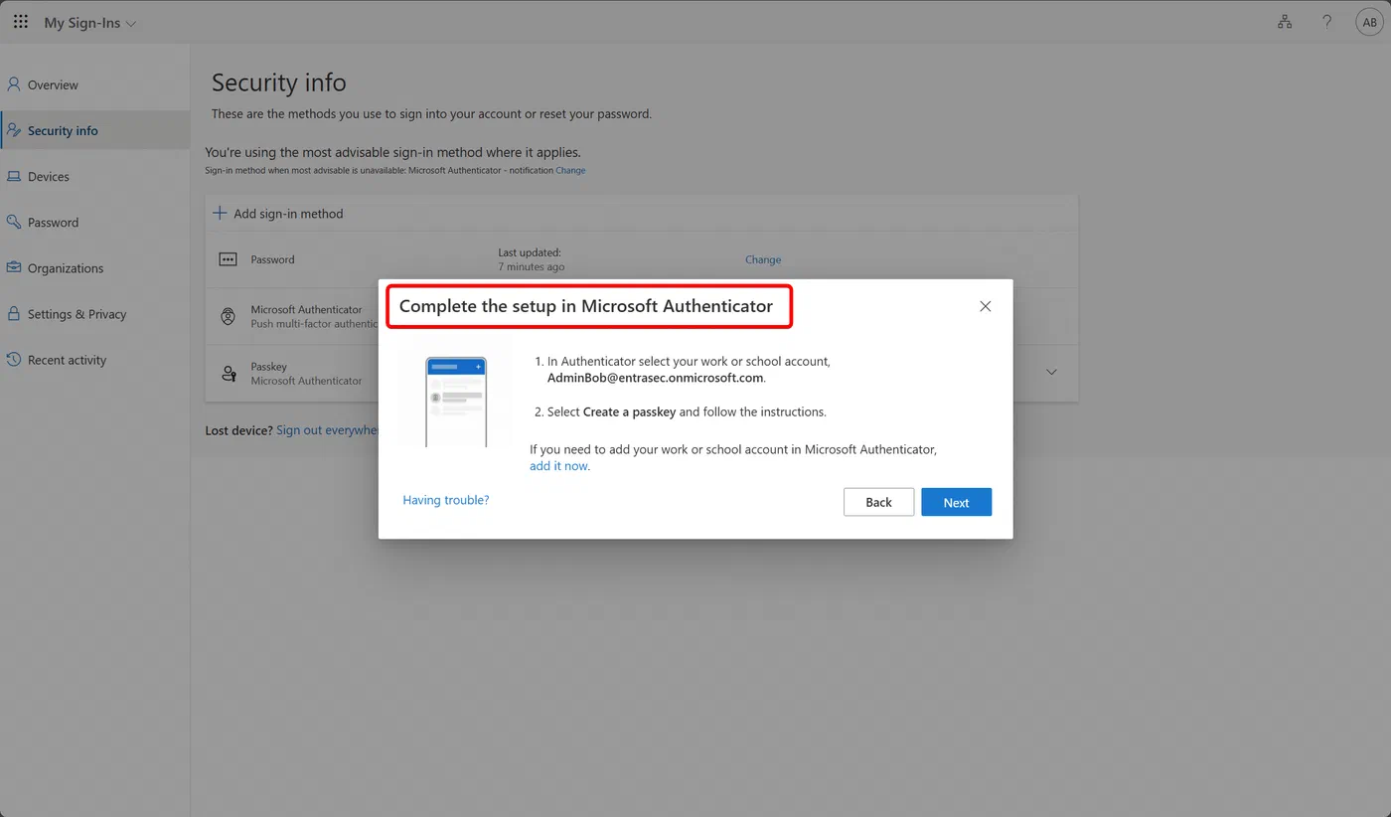Select the AdminBob@entrasec.onmicrosoft.com text
The image size is (1391, 817).
(655, 378)
